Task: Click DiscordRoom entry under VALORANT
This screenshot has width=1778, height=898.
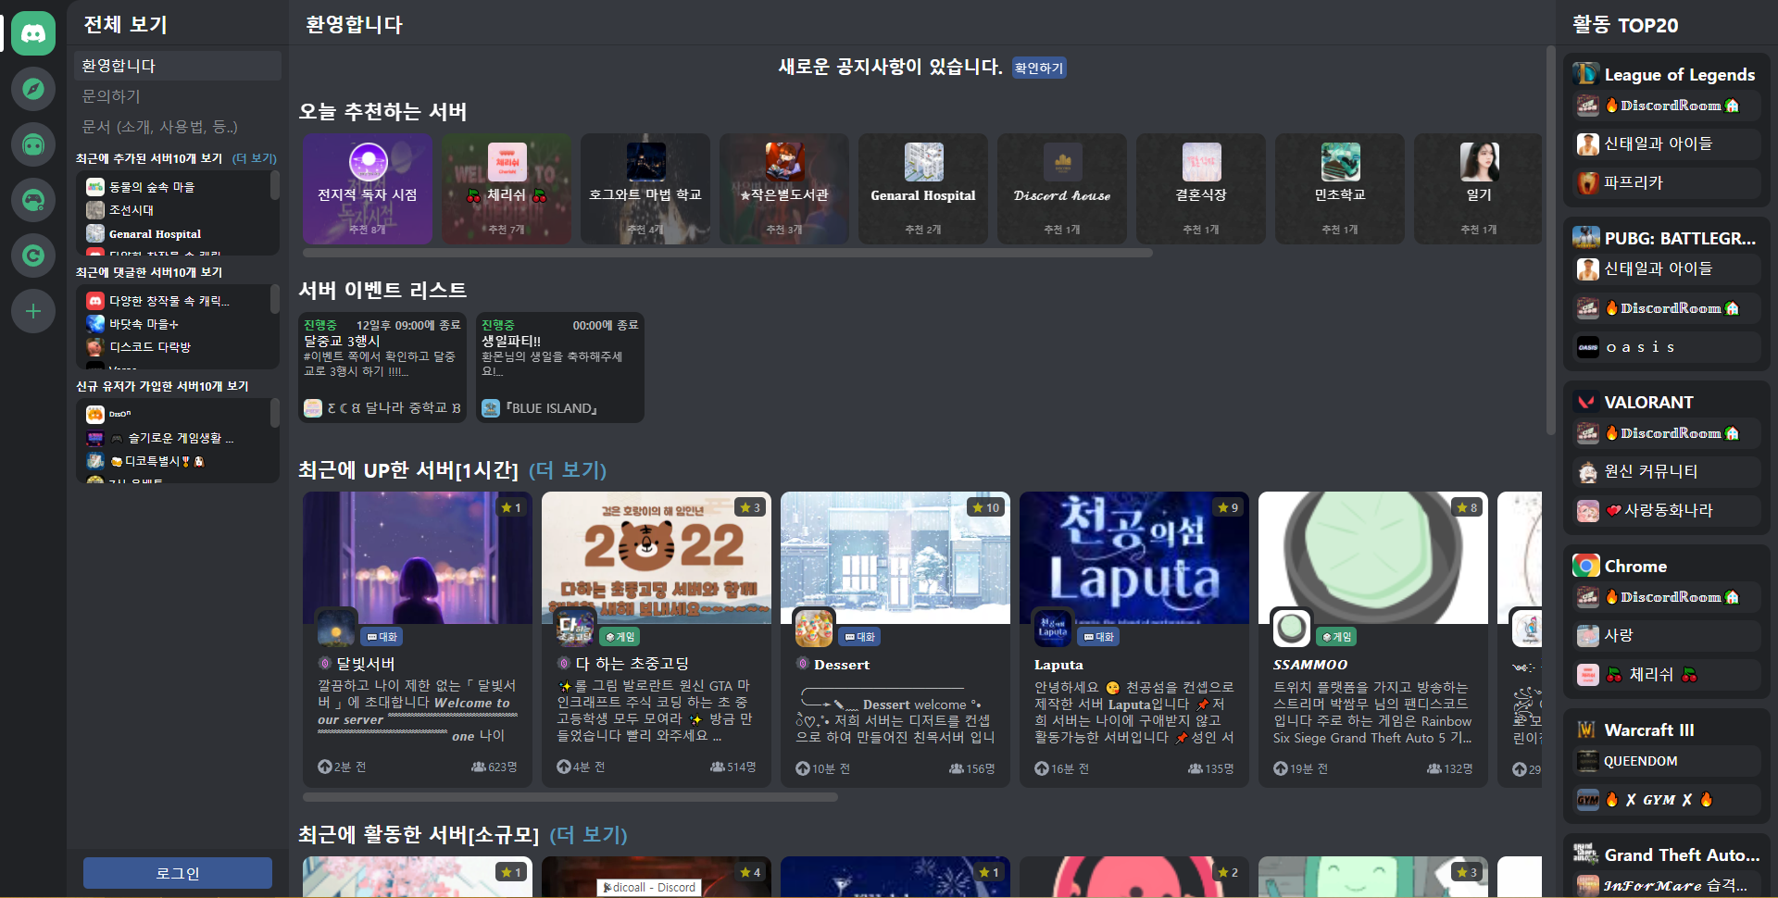Action: pyautogui.click(x=1665, y=433)
